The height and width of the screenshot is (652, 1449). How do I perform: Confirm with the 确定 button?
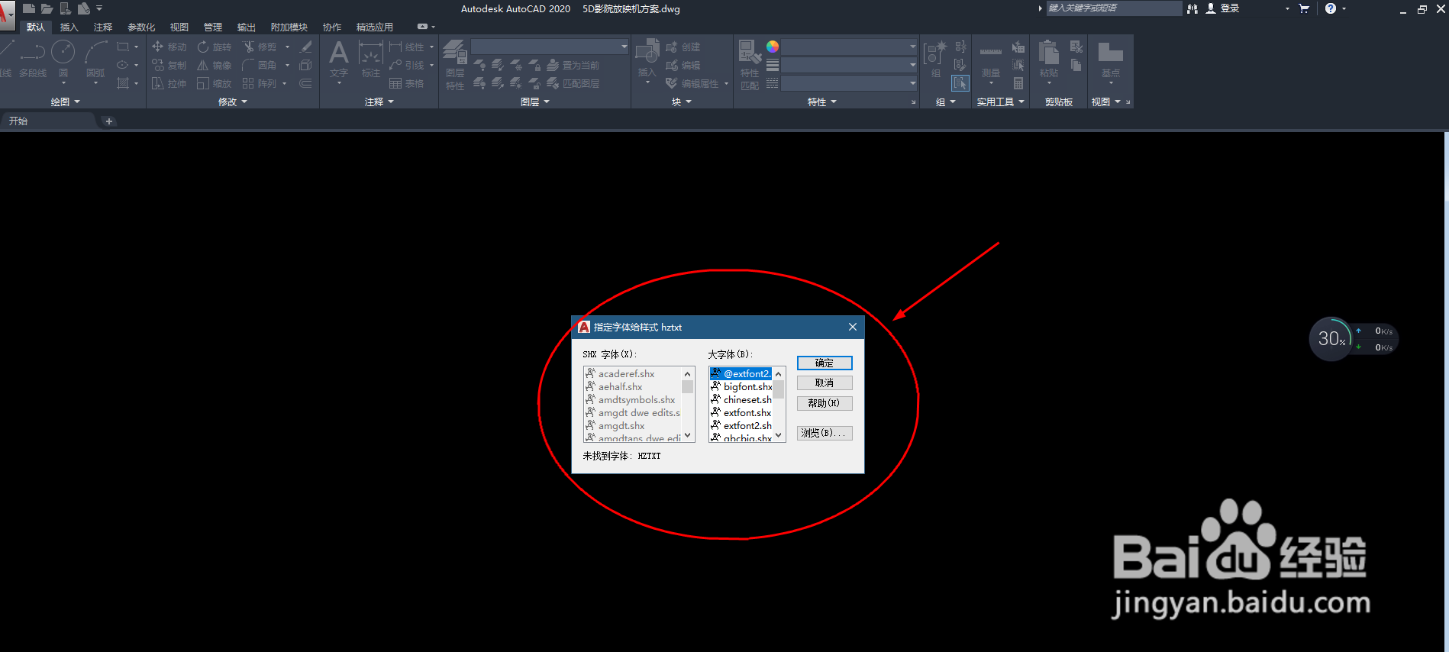point(825,363)
